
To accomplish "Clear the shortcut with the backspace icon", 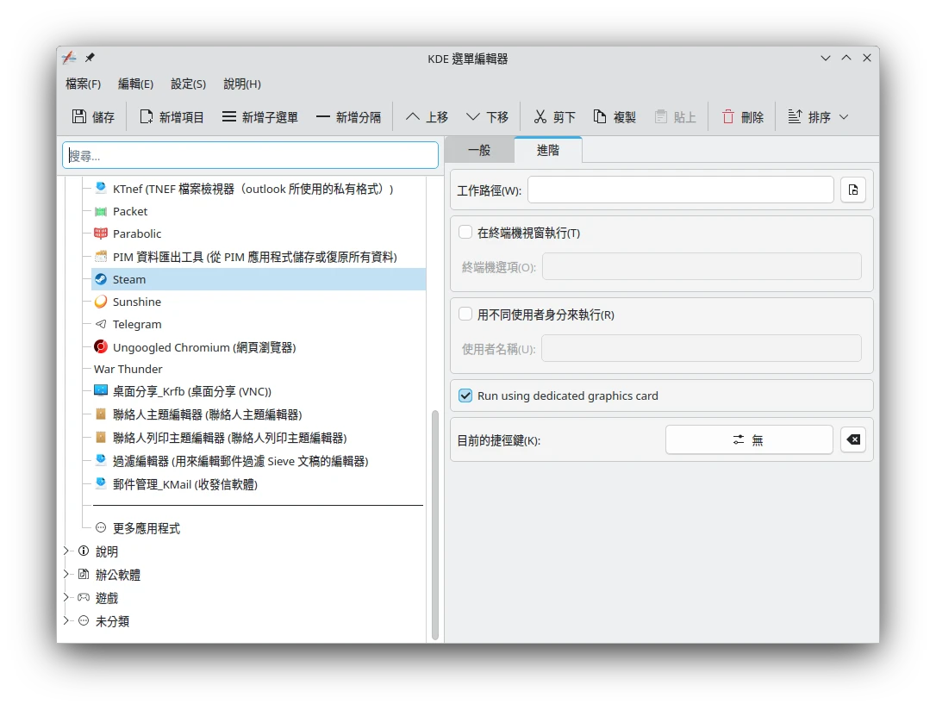I will [x=852, y=440].
